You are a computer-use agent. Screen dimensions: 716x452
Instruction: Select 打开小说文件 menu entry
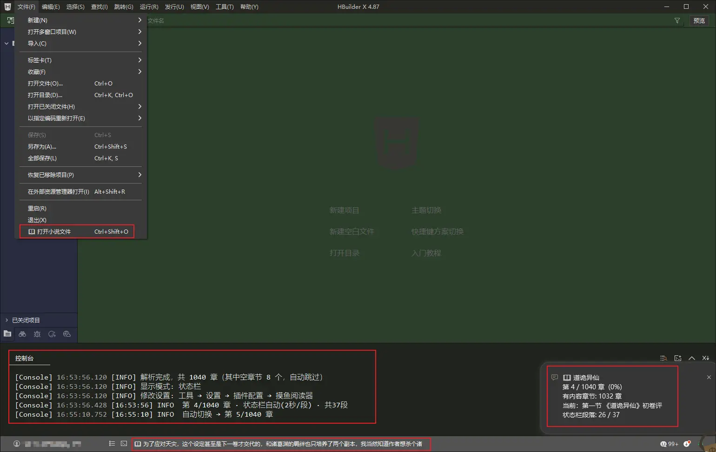[77, 231]
